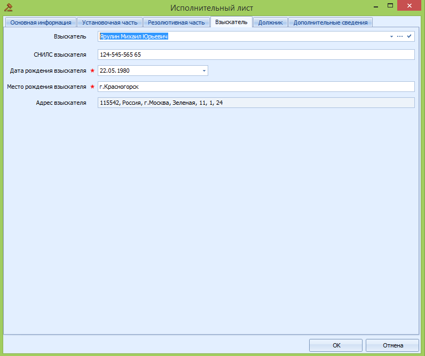Click the ellipsis button in Взыскатель field
425x356 pixels.
pyautogui.click(x=400, y=36)
